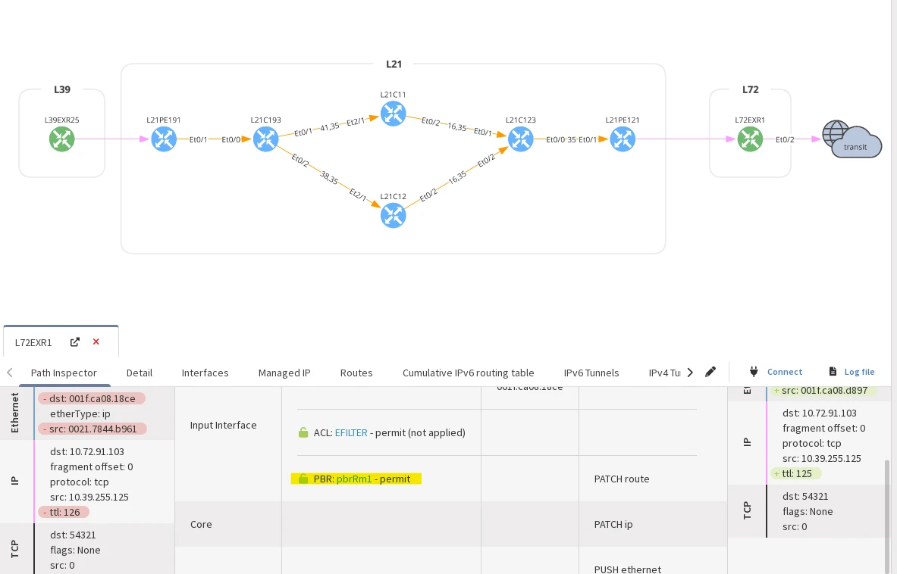This screenshot has width=897, height=574.
Task: Open the Log file link
Action: 852,372
